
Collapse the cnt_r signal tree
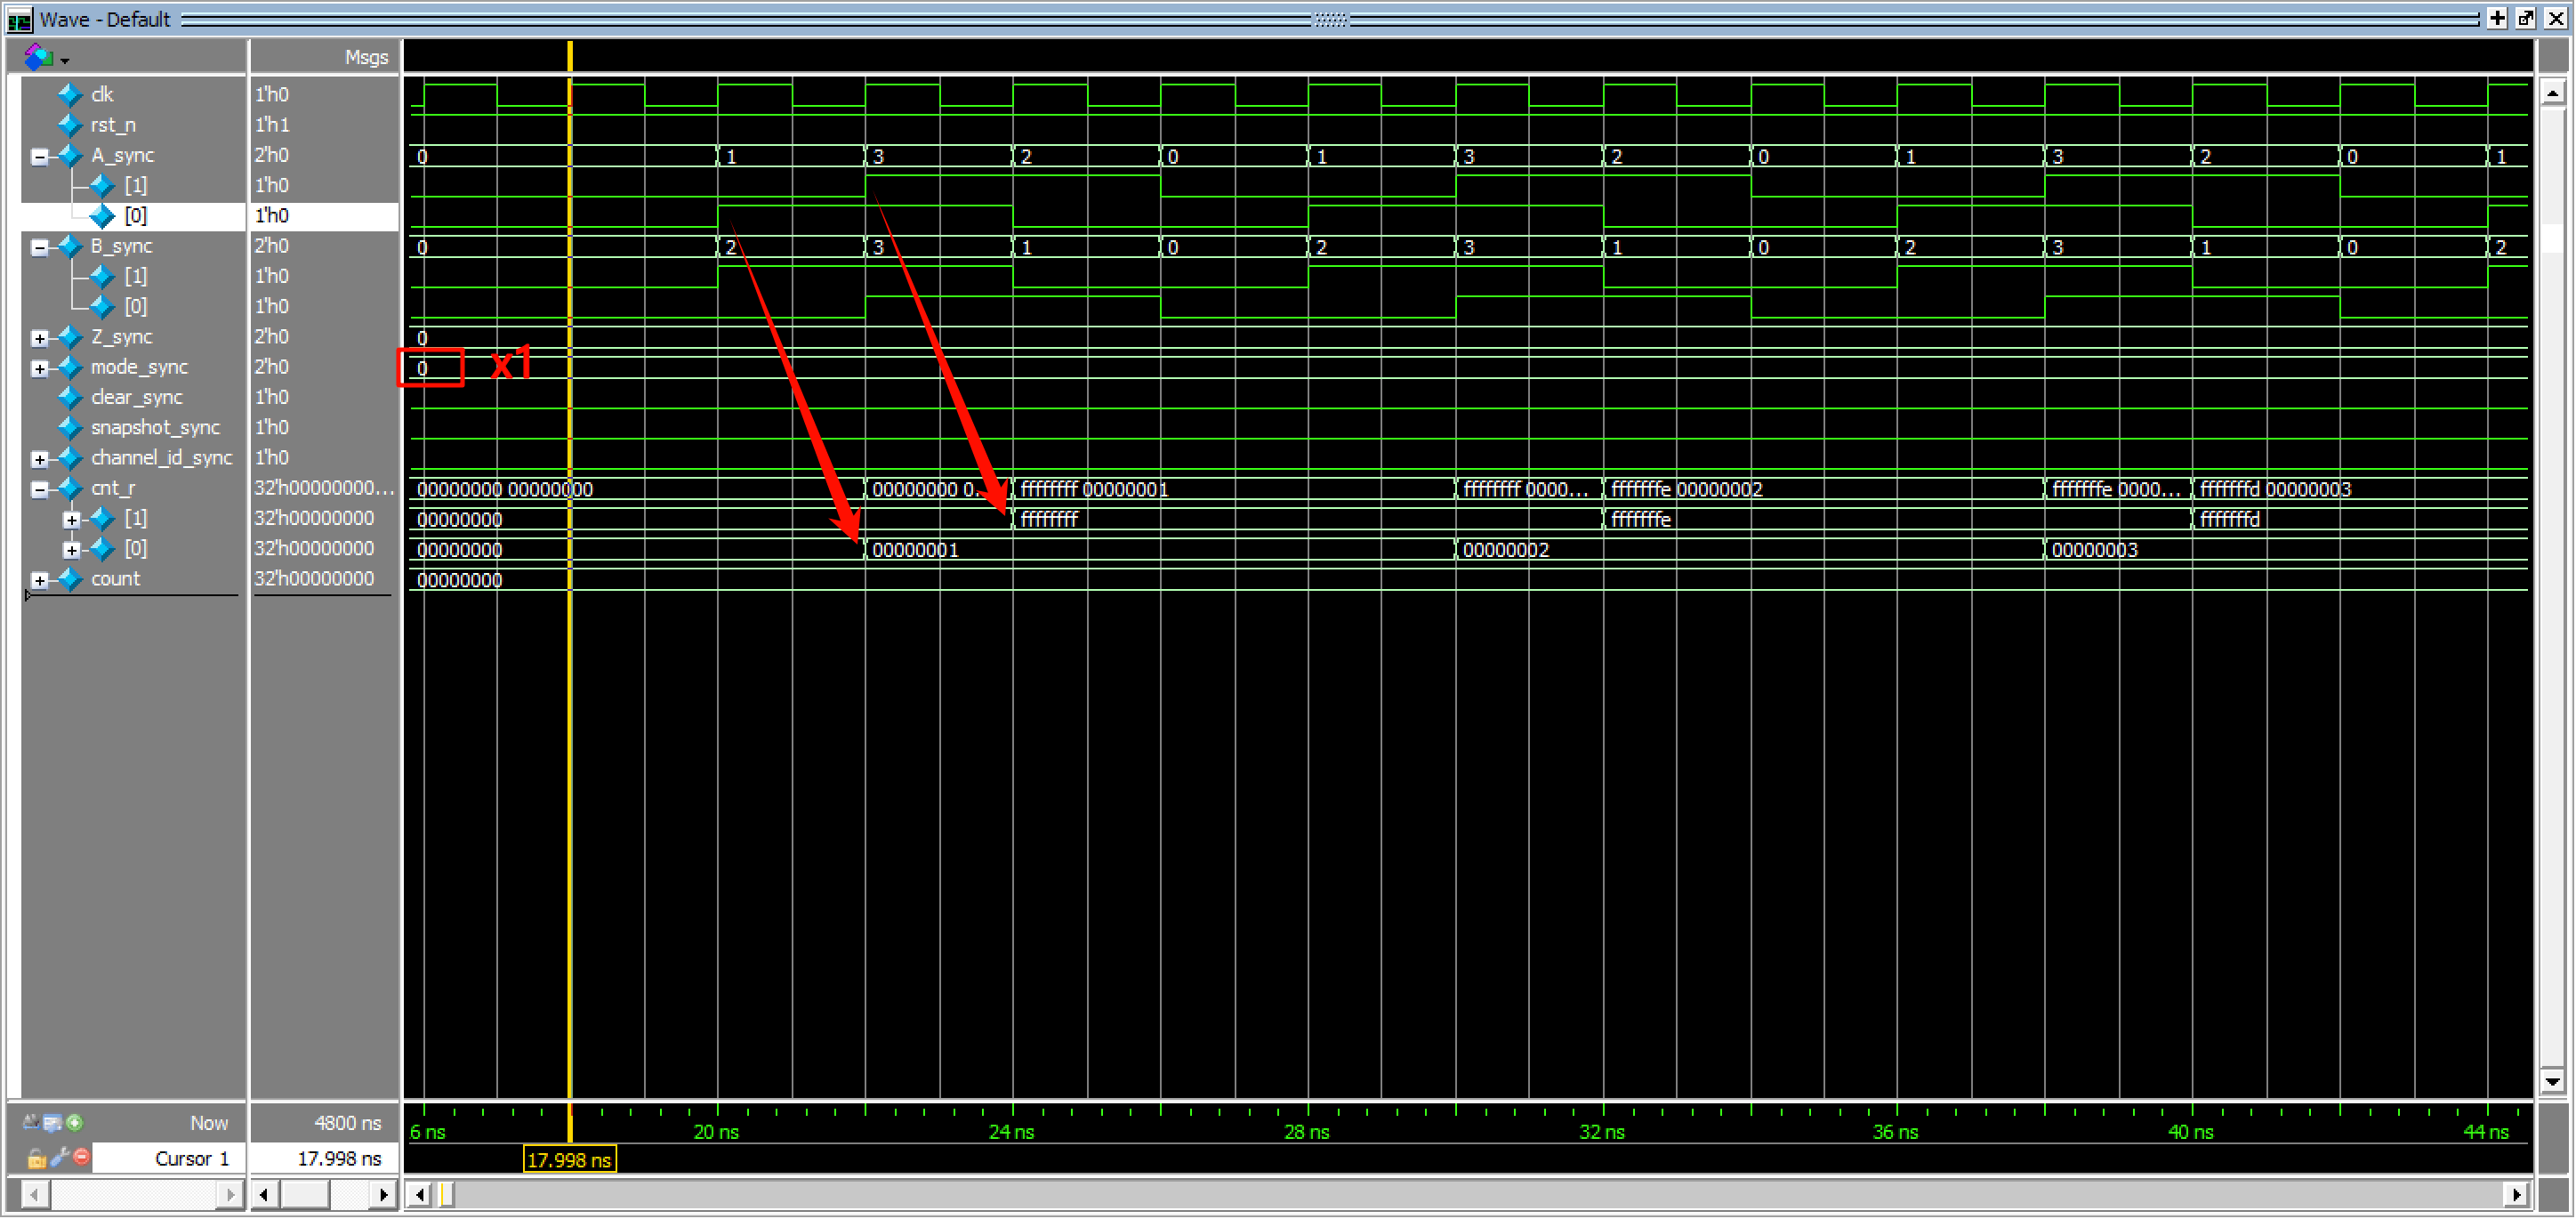(x=39, y=490)
